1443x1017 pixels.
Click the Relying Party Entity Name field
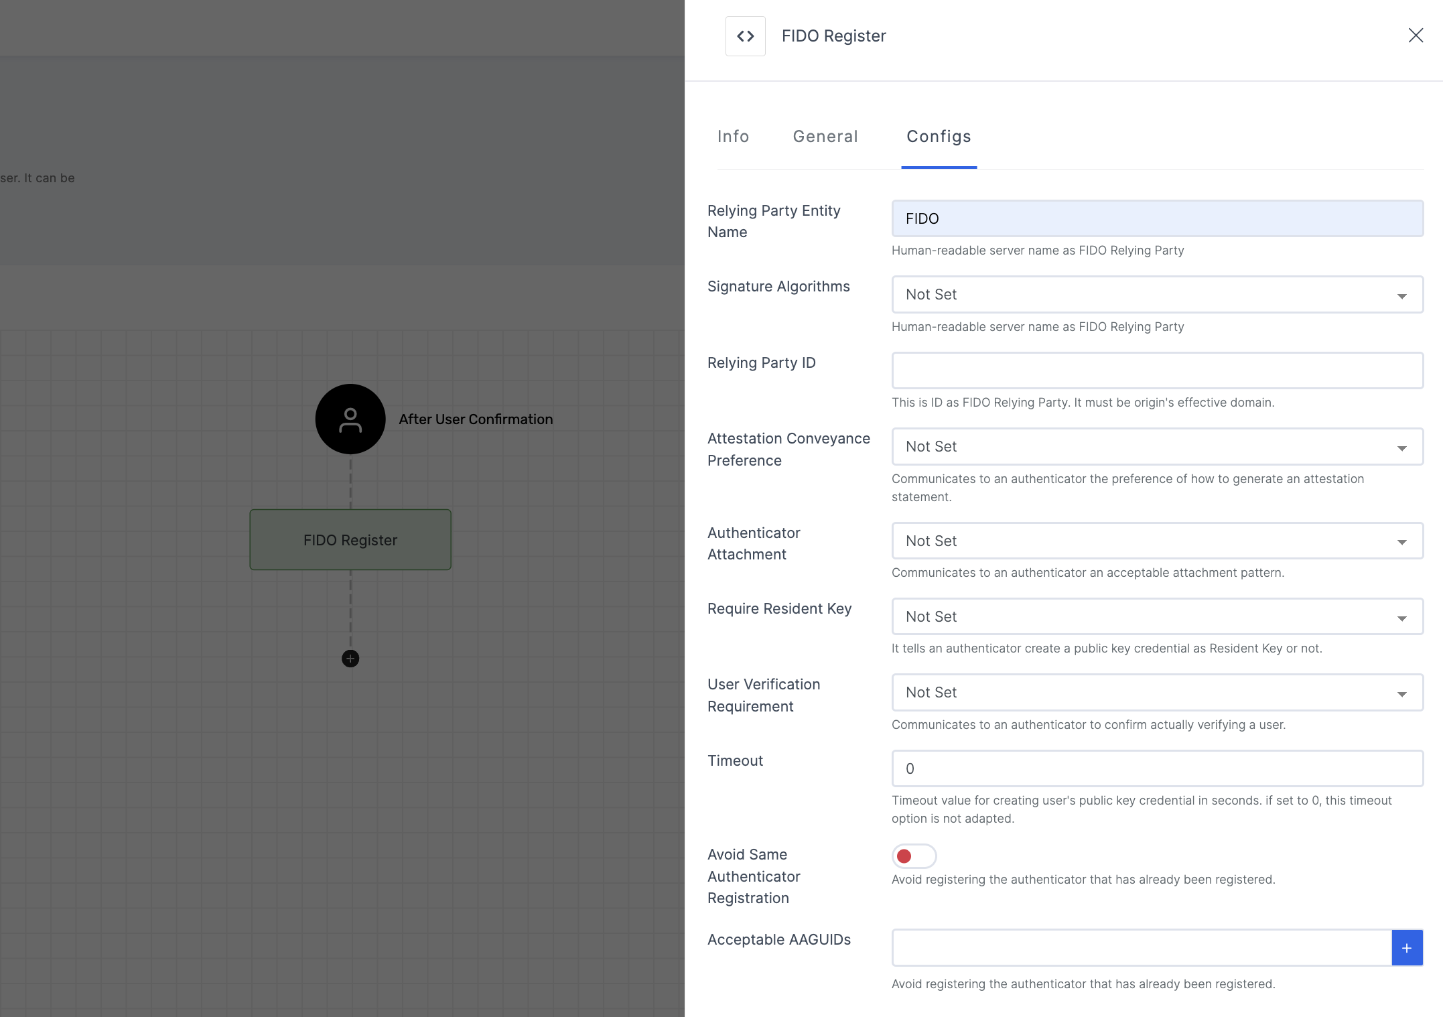pos(1157,218)
